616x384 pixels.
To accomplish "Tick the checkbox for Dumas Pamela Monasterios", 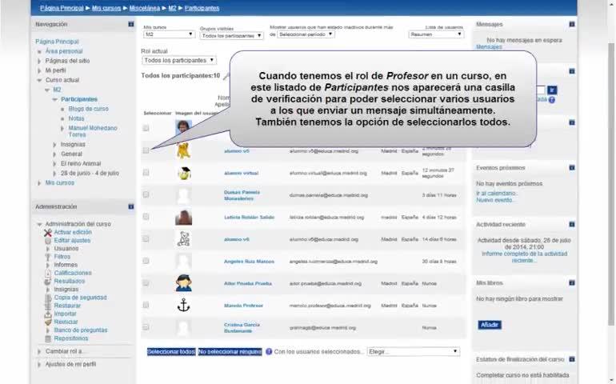I will [x=146, y=194].
